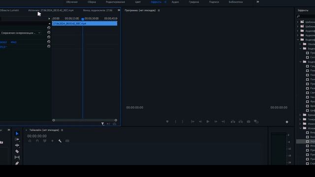
Task: Expand the Аудиоэф... effects folder
Action: [298, 31]
